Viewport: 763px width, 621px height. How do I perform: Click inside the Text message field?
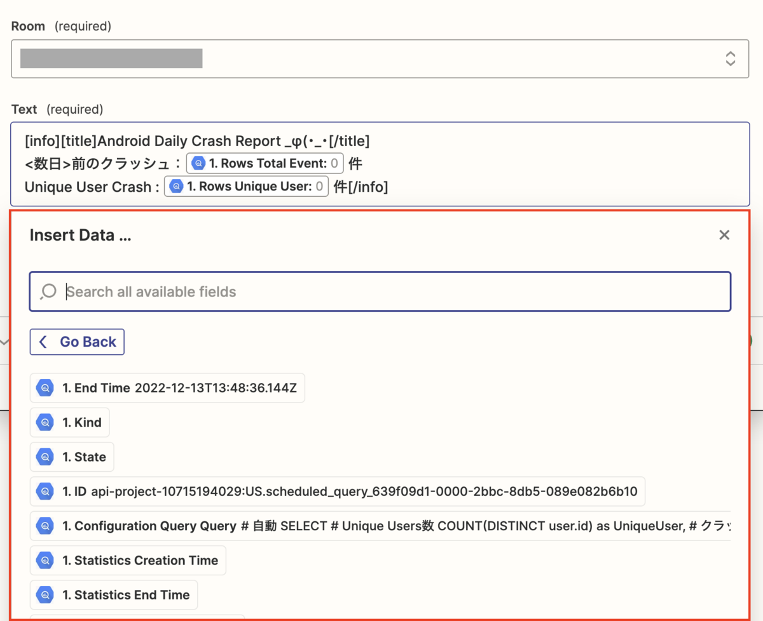coord(380,164)
